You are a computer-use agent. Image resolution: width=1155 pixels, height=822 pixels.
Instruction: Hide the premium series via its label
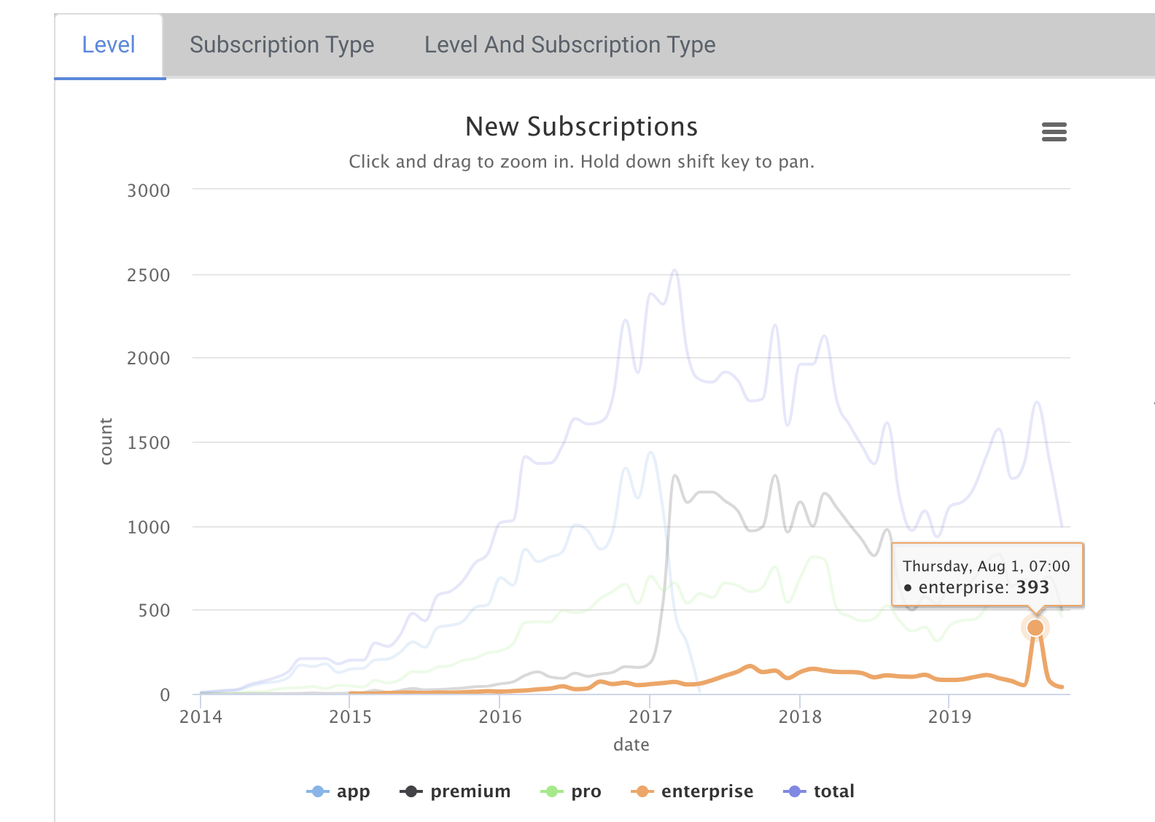pyautogui.click(x=470, y=791)
